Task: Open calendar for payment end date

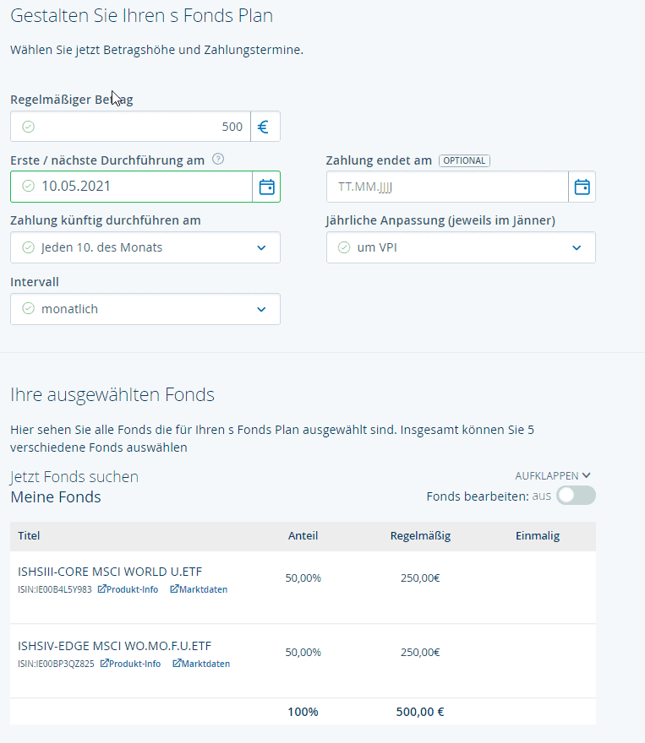Action: 582,187
